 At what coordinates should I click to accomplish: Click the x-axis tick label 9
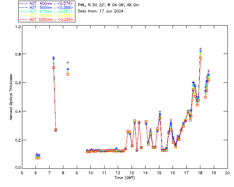[x=77, y=173]
